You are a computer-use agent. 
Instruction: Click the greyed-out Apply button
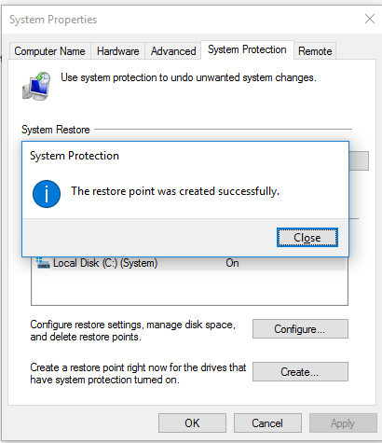343,422
